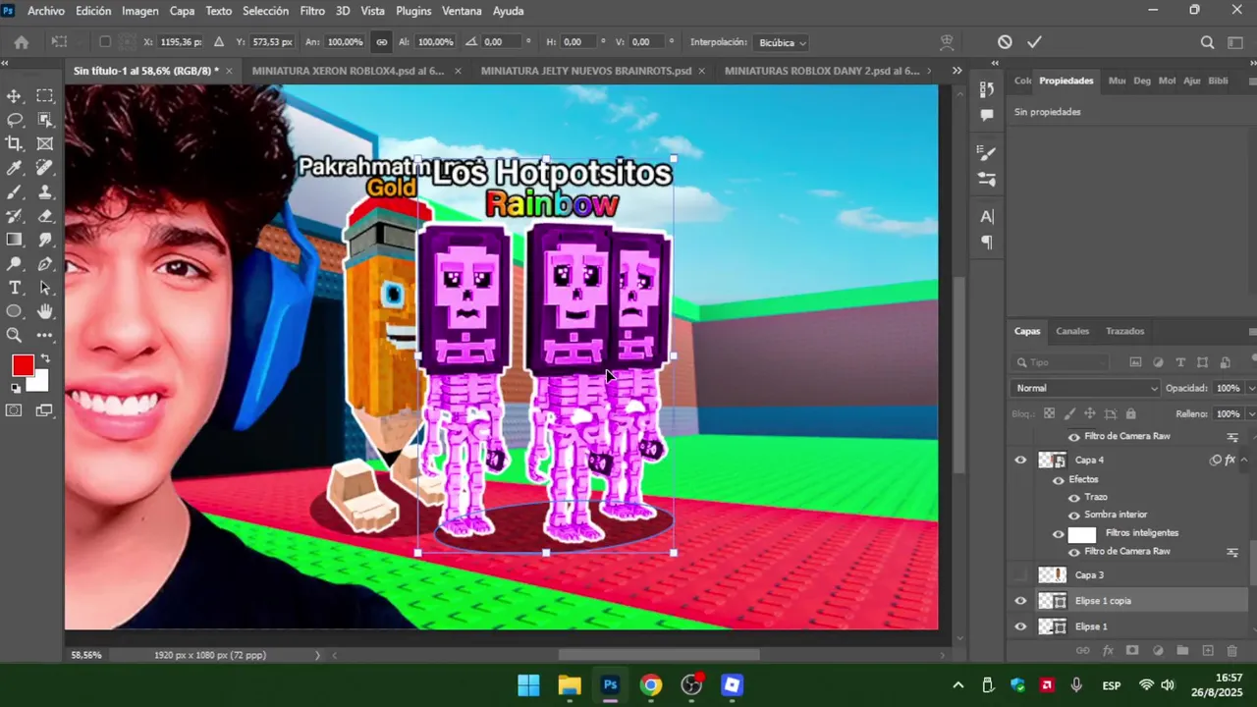The height and width of the screenshot is (707, 1257).
Task: Select the Clone Stamp tool
Action: pyautogui.click(x=45, y=192)
